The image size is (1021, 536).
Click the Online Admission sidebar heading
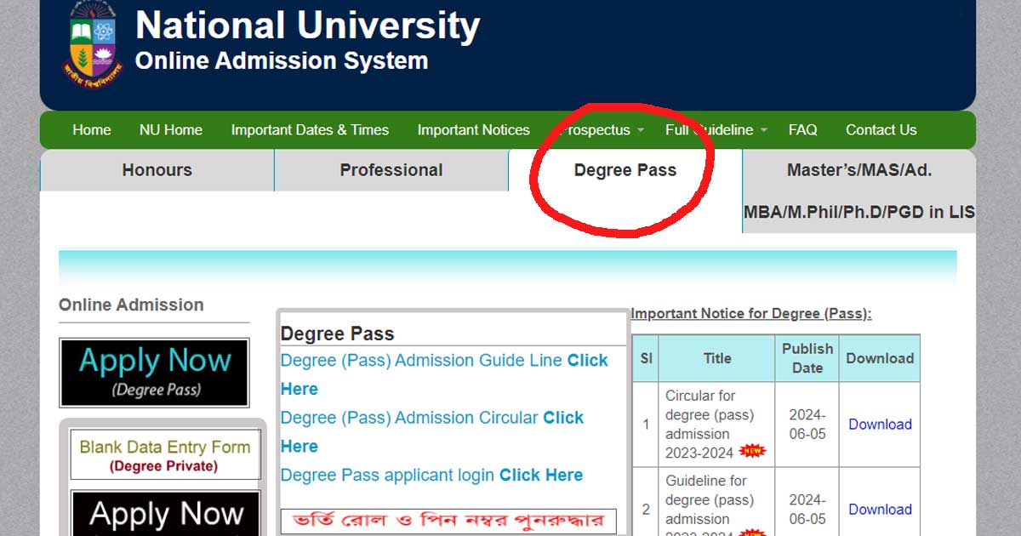[x=131, y=305]
